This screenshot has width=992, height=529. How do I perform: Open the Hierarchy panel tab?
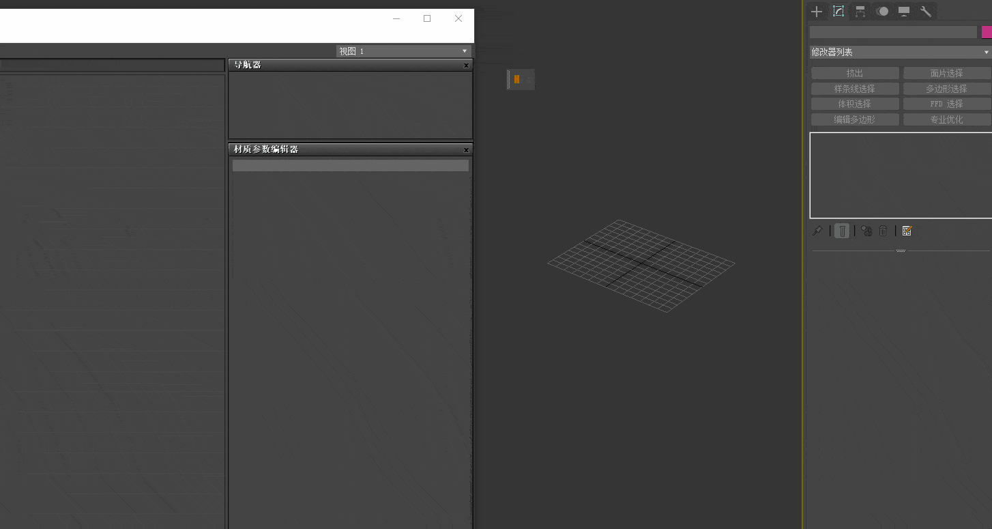(x=860, y=12)
